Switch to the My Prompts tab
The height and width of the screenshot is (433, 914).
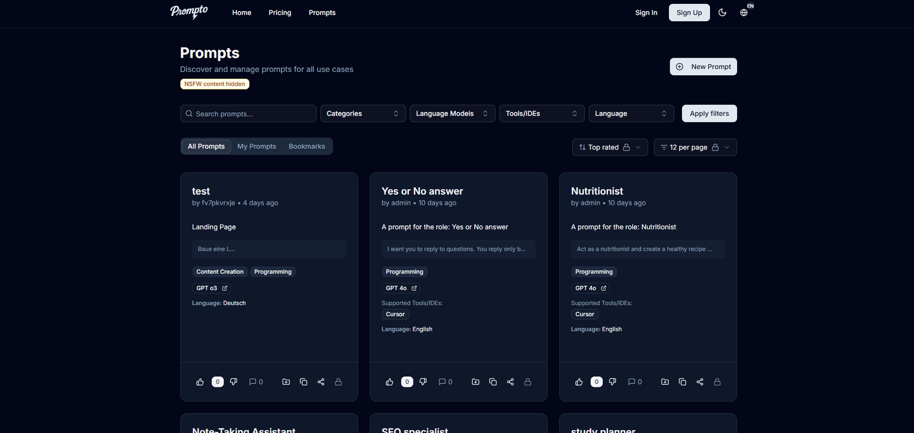[x=256, y=147]
